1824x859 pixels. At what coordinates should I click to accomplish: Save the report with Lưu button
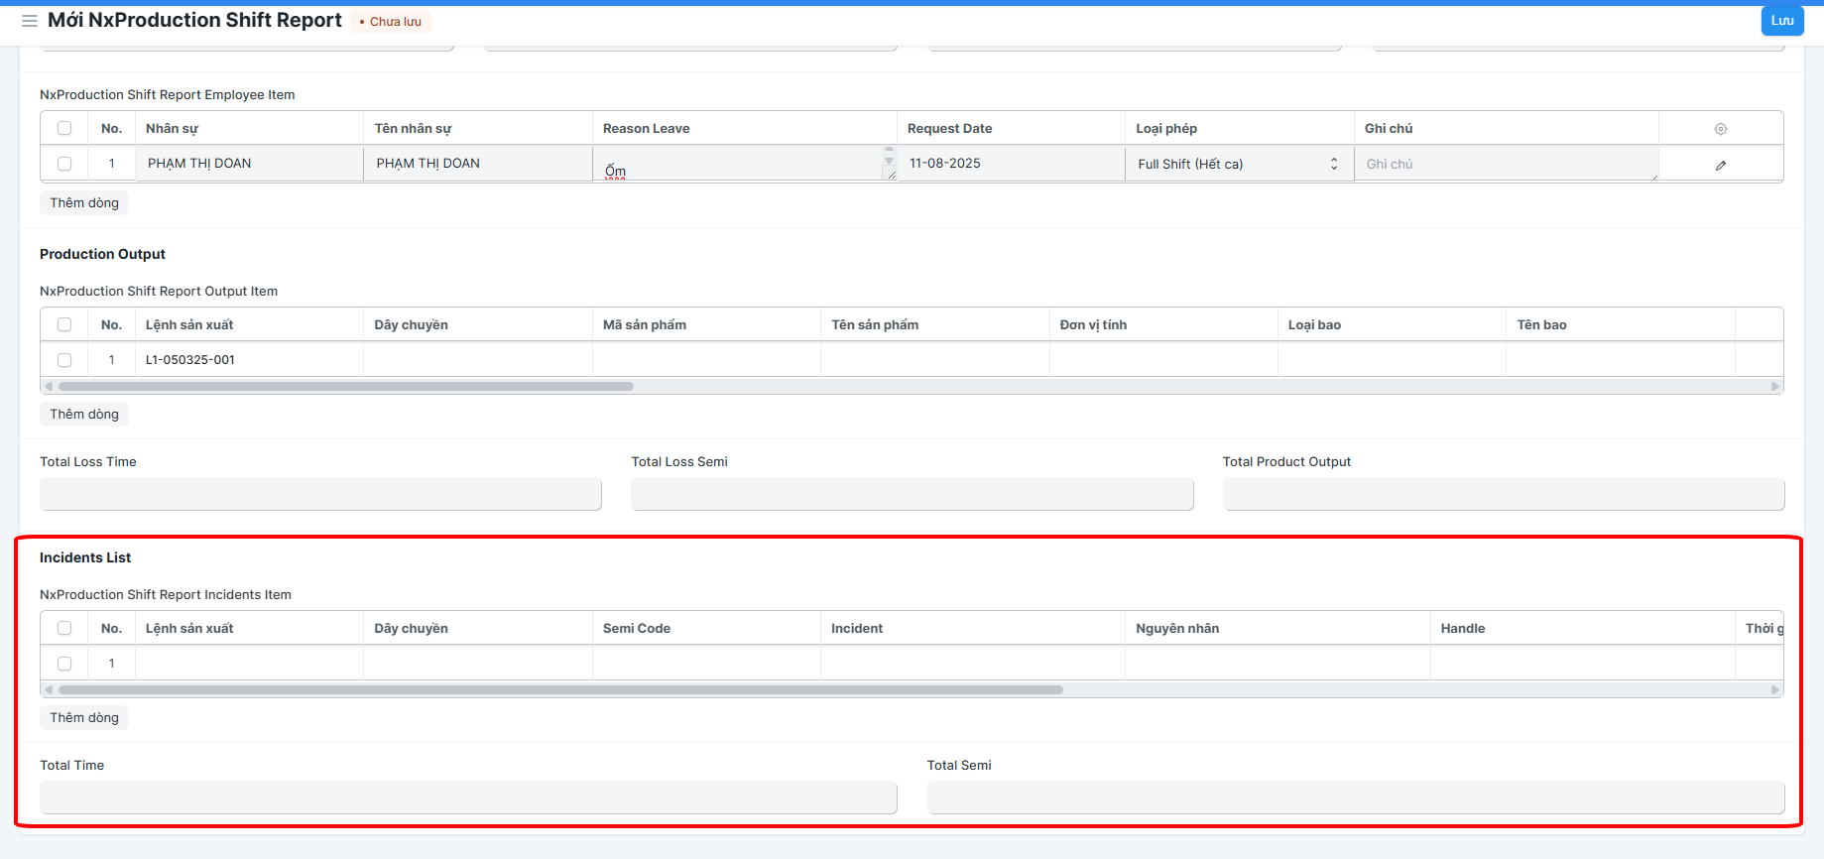pyautogui.click(x=1782, y=21)
